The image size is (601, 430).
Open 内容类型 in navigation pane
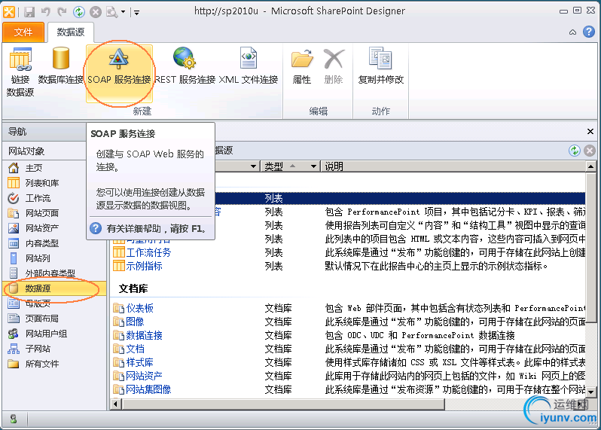42,243
